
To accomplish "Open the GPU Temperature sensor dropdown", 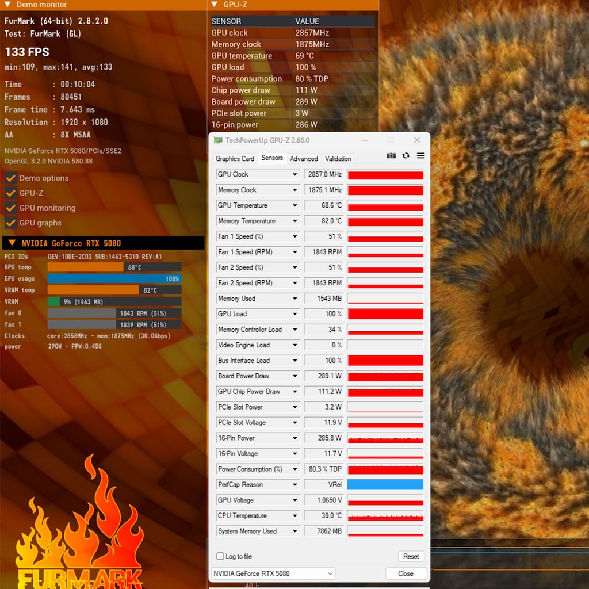I will coord(295,205).
